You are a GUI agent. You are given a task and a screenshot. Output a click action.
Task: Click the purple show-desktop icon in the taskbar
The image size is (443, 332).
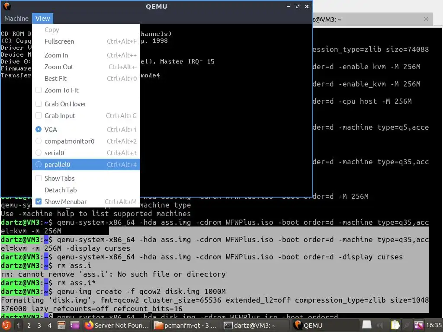[x=75, y=325]
